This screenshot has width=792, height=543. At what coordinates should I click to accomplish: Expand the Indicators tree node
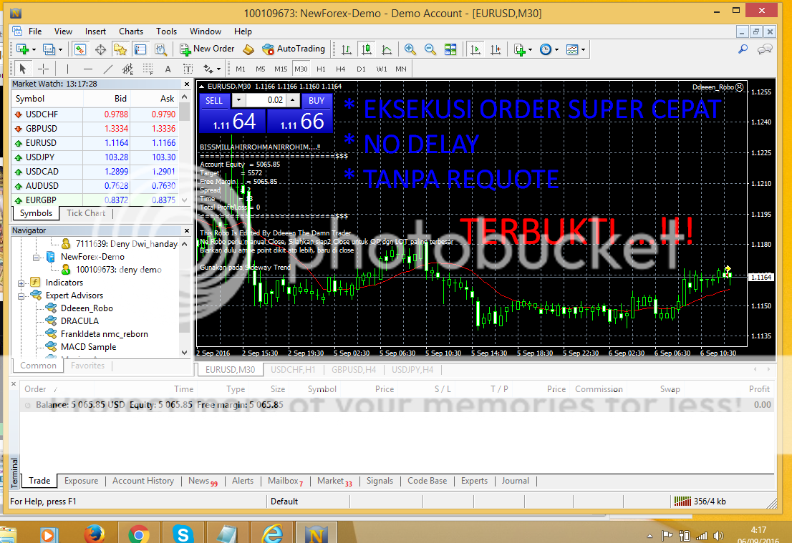point(22,283)
